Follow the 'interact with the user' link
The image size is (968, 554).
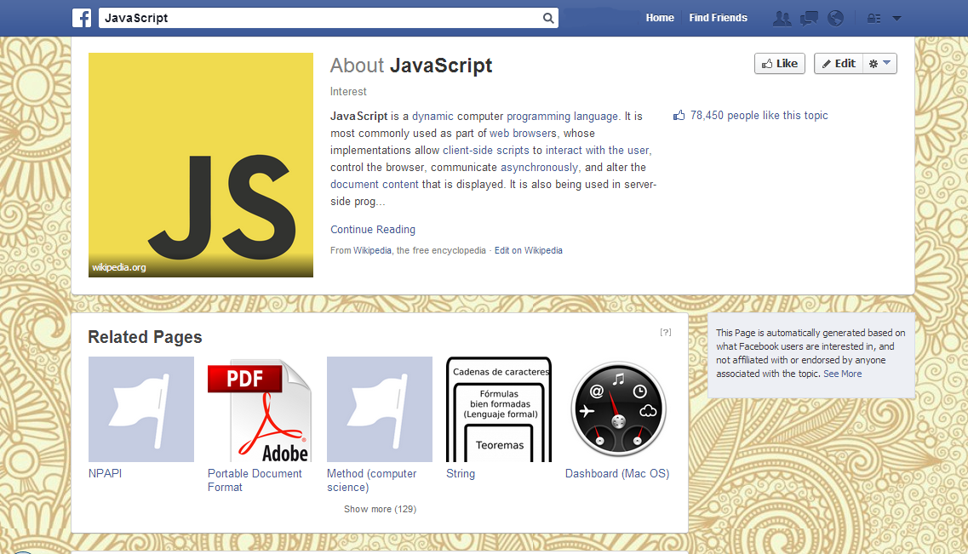[x=597, y=151]
